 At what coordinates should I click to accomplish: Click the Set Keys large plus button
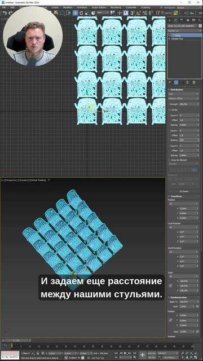(143, 355)
